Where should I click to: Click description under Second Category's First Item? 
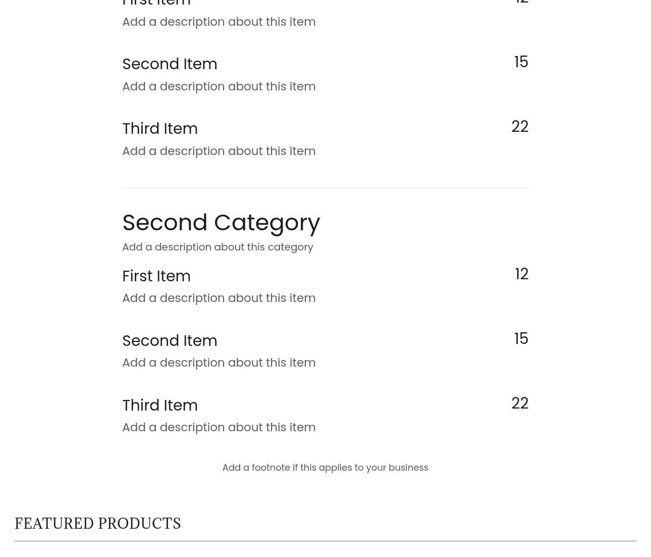(219, 298)
